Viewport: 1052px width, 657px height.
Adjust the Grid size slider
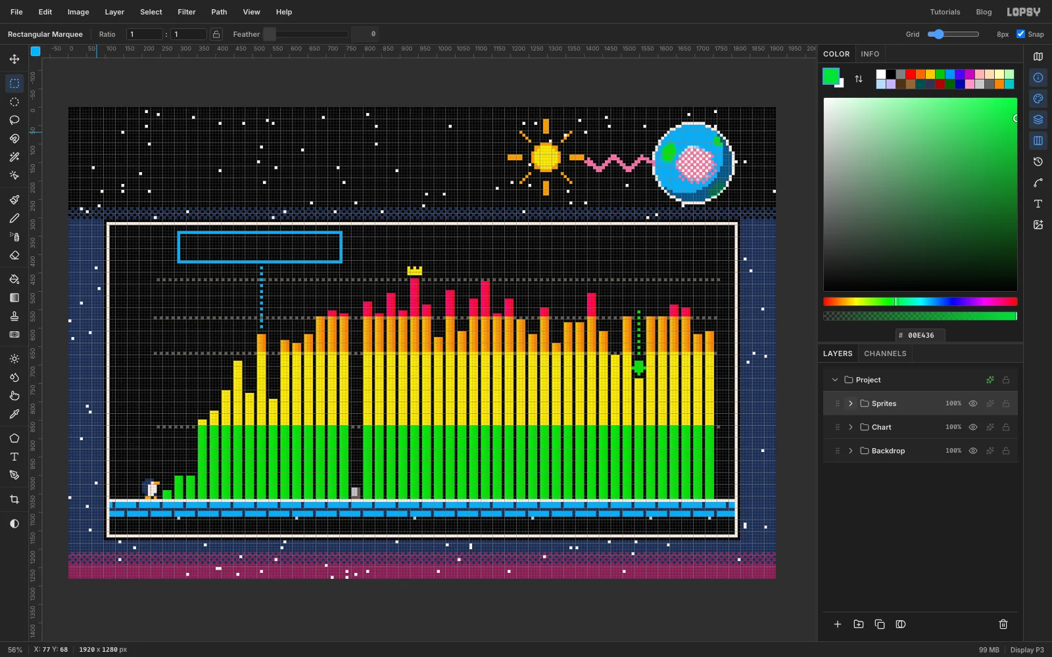point(953,34)
